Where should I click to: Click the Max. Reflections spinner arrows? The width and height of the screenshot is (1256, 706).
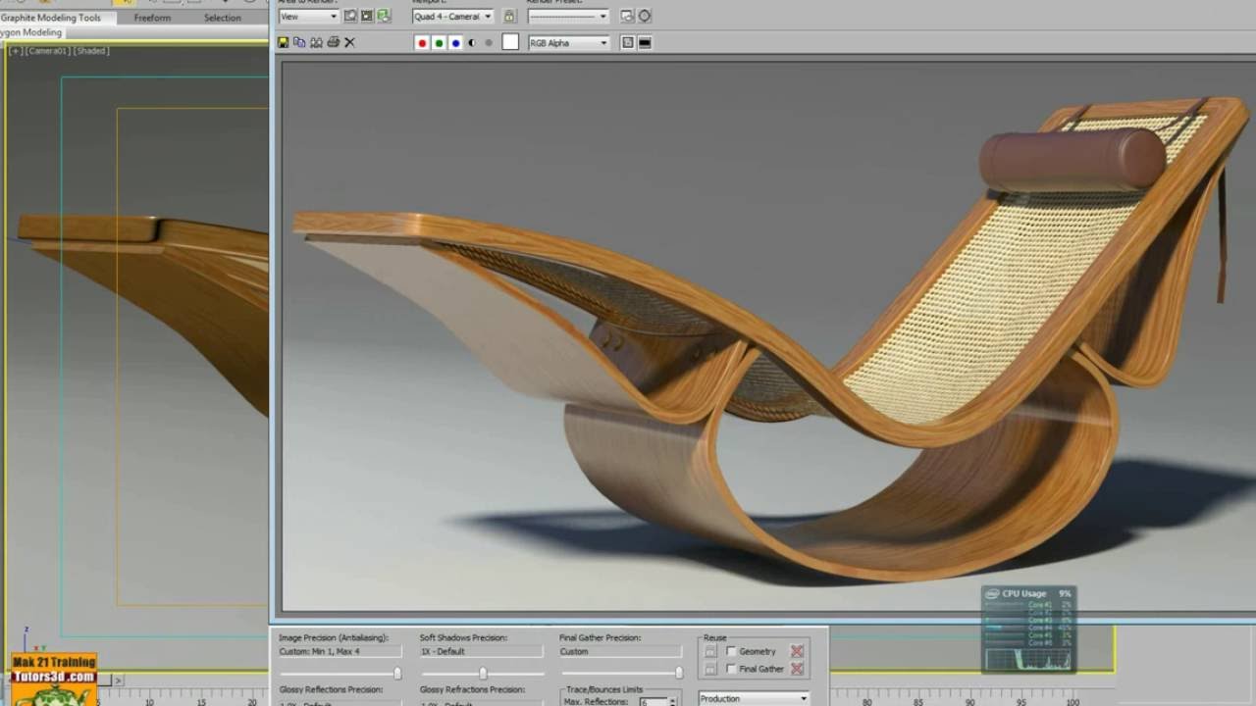672,702
